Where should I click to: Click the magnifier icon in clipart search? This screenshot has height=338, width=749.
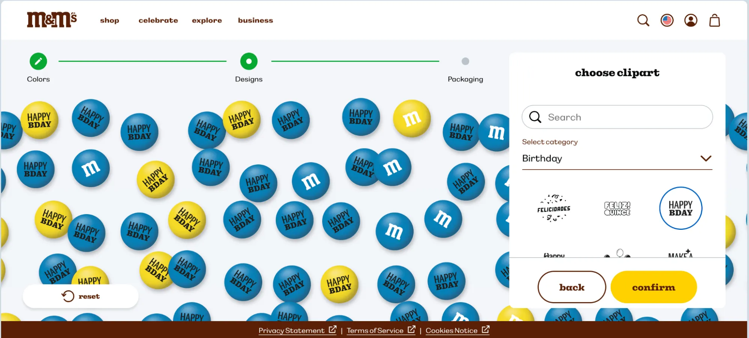point(535,117)
